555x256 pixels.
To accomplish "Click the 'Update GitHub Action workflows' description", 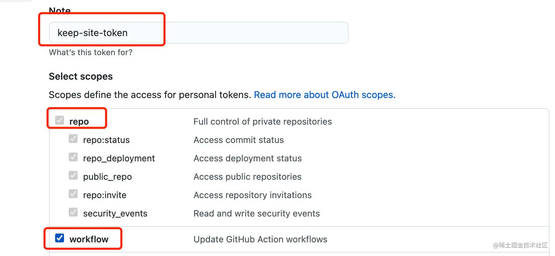I will tap(260, 239).
